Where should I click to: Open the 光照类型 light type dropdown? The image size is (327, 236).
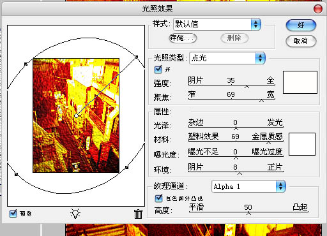coord(227,58)
